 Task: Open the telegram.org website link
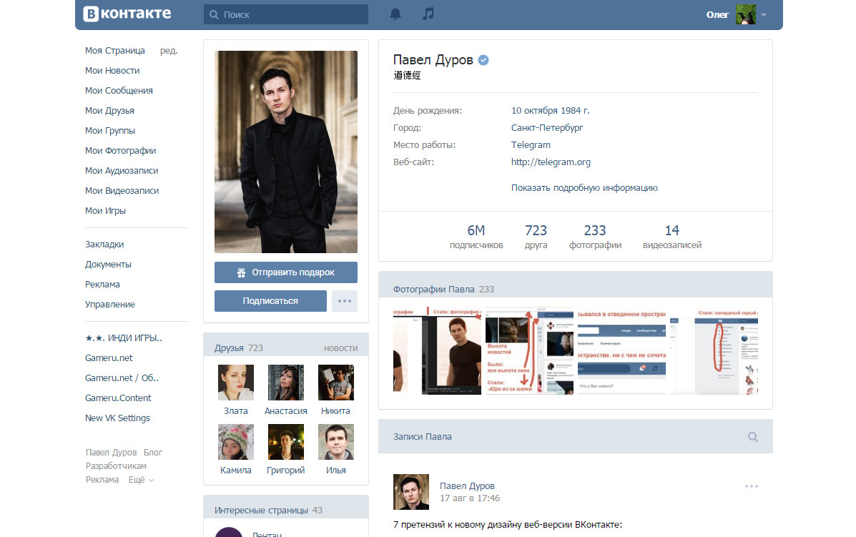[x=551, y=162]
